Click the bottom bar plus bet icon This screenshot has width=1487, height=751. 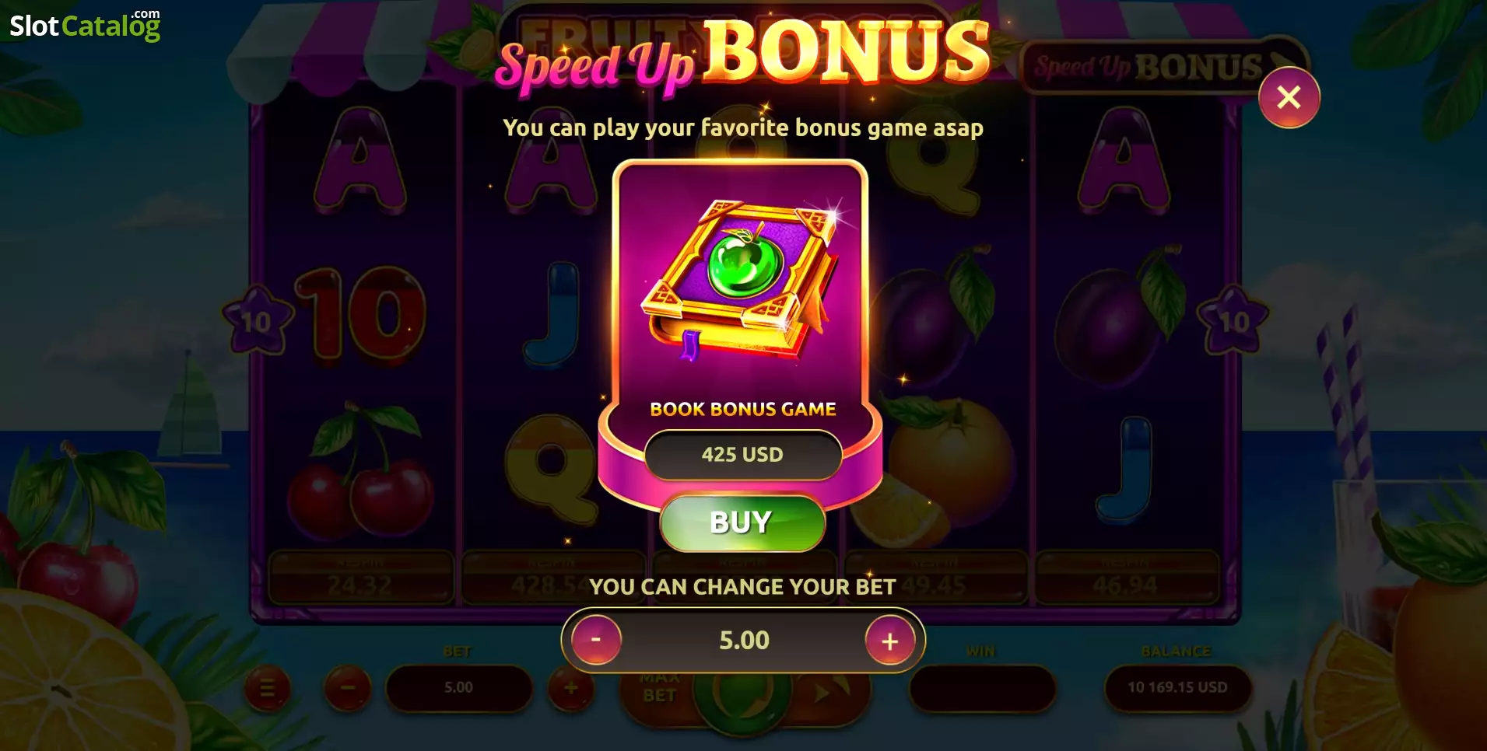pos(570,687)
